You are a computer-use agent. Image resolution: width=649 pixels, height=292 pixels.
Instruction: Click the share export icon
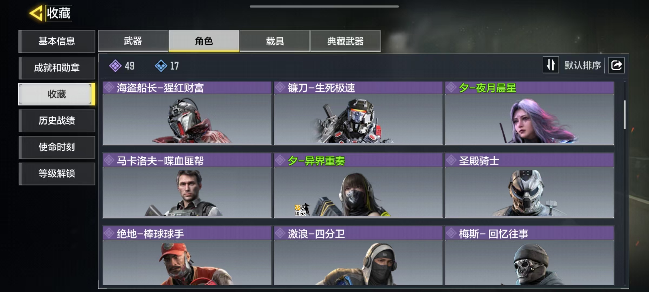(x=616, y=65)
